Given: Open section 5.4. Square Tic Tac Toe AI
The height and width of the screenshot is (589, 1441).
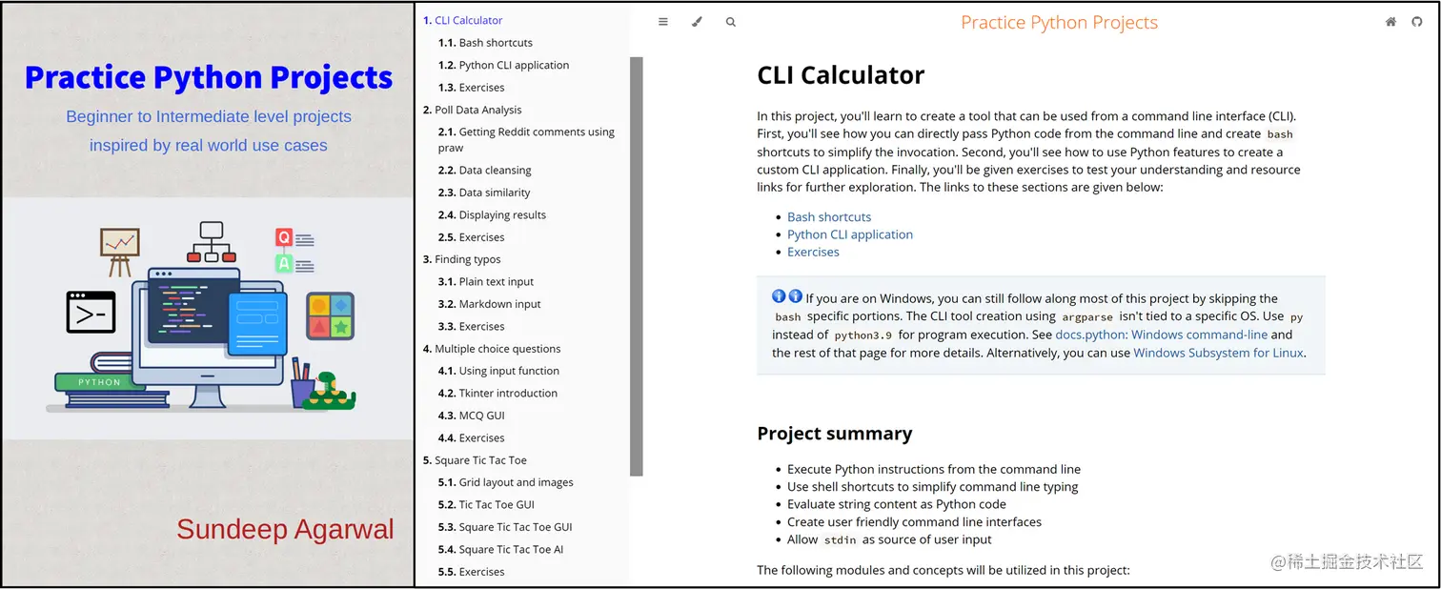Looking at the screenshot, I should (x=500, y=550).
